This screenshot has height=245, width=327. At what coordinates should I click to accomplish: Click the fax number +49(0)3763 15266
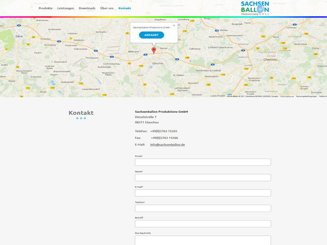point(164,138)
